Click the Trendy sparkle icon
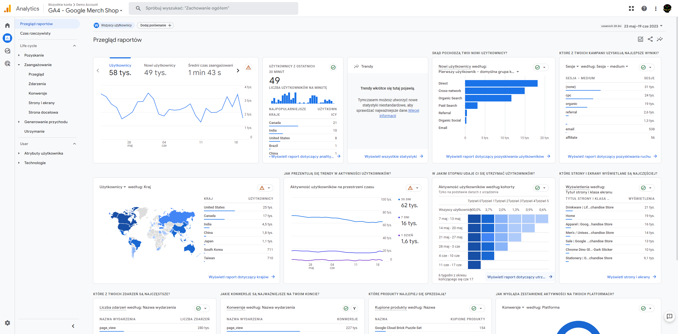The height and width of the screenshot is (334, 678). 356,66
